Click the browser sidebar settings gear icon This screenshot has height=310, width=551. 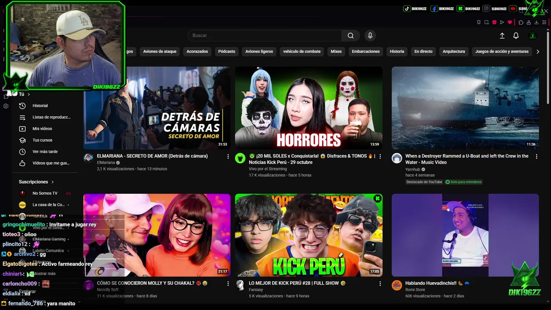(6, 106)
